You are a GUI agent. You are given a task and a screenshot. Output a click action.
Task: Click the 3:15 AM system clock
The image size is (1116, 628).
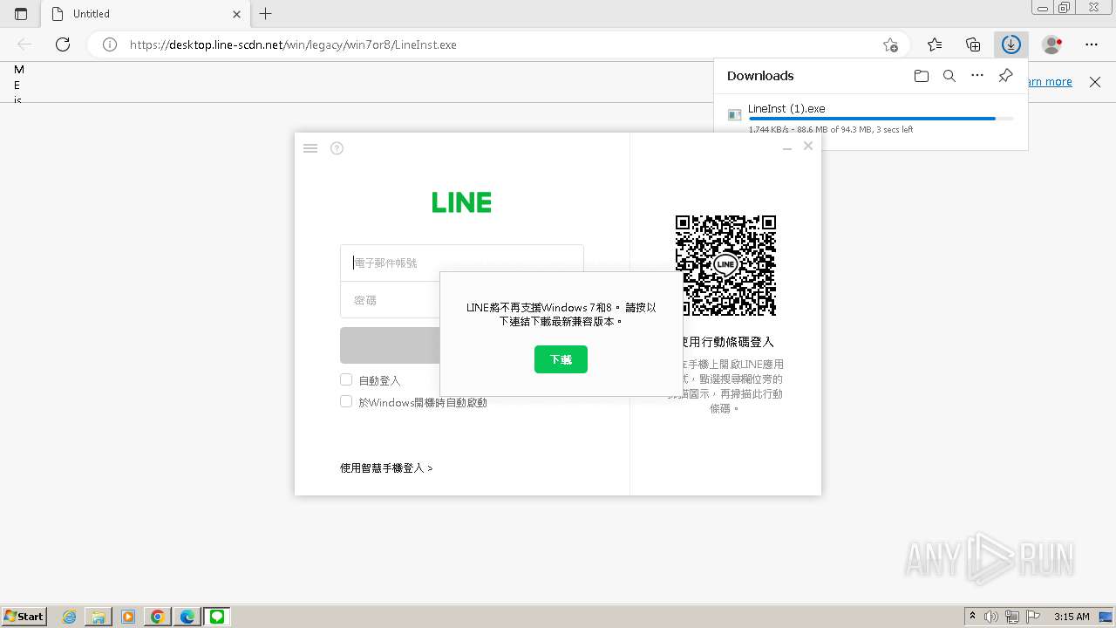point(1072,617)
